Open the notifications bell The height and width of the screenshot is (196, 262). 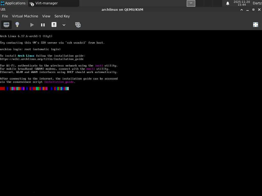(227, 3)
